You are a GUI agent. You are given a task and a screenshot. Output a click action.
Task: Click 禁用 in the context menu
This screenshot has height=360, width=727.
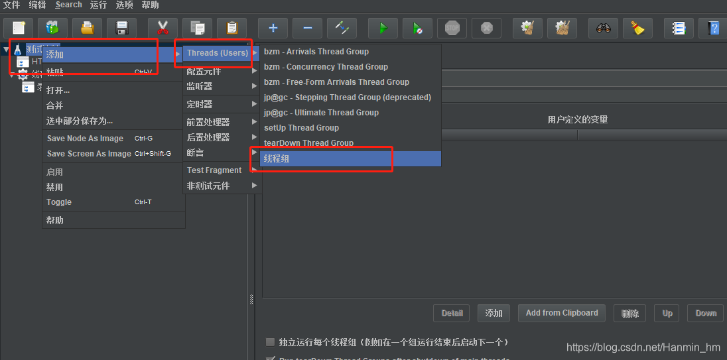click(113, 187)
